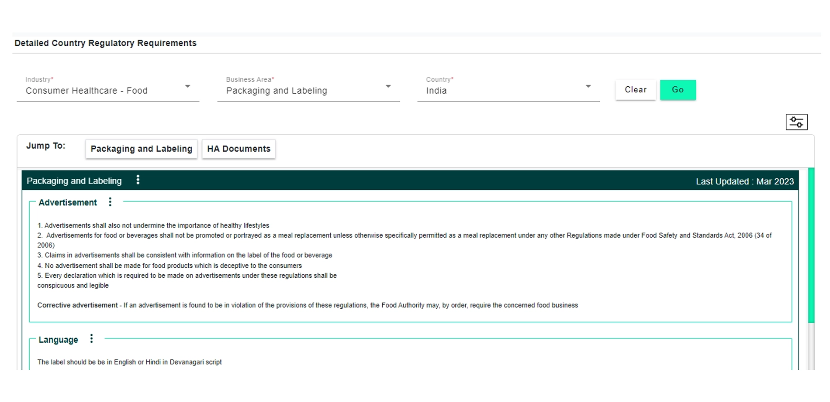Jump to Packaging and Labeling section
The width and height of the screenshot is (830, 402).
141,149
